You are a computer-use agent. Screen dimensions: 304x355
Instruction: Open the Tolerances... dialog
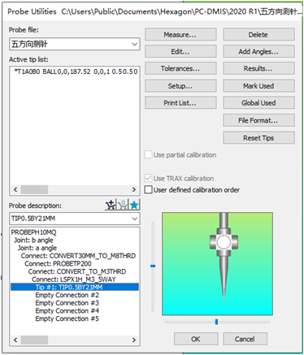180,68
